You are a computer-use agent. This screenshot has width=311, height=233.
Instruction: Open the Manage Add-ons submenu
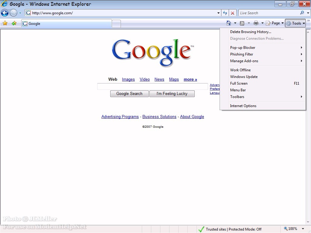click(263, 61)
